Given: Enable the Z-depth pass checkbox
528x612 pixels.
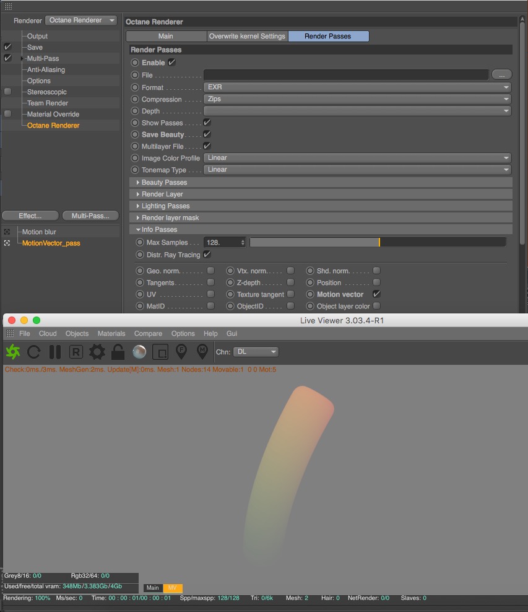Looking at the screenshot, I should point(290,282).
